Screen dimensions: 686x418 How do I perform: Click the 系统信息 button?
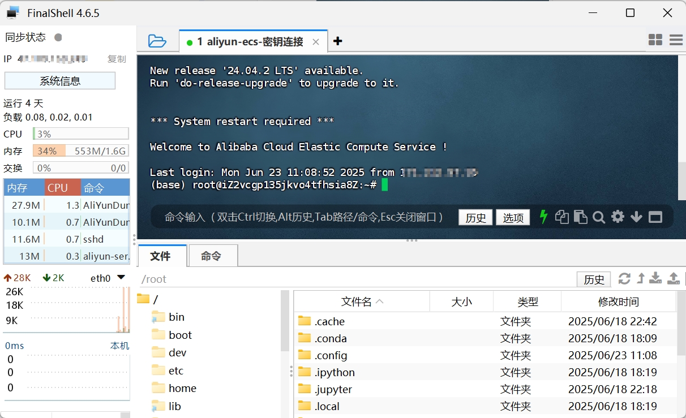point(60,81)
